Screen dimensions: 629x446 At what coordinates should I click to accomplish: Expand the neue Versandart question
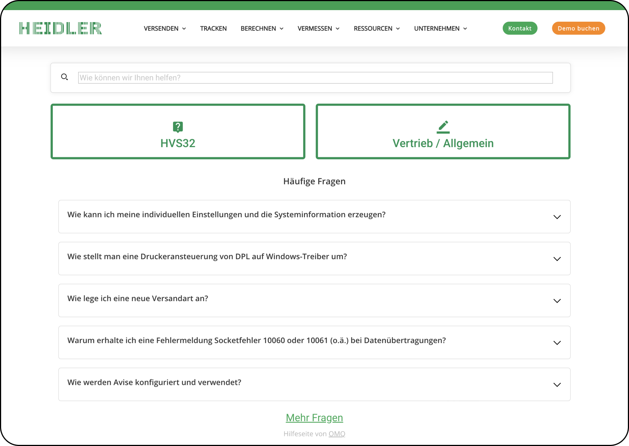pyautogui.click(x=557, y=301)
